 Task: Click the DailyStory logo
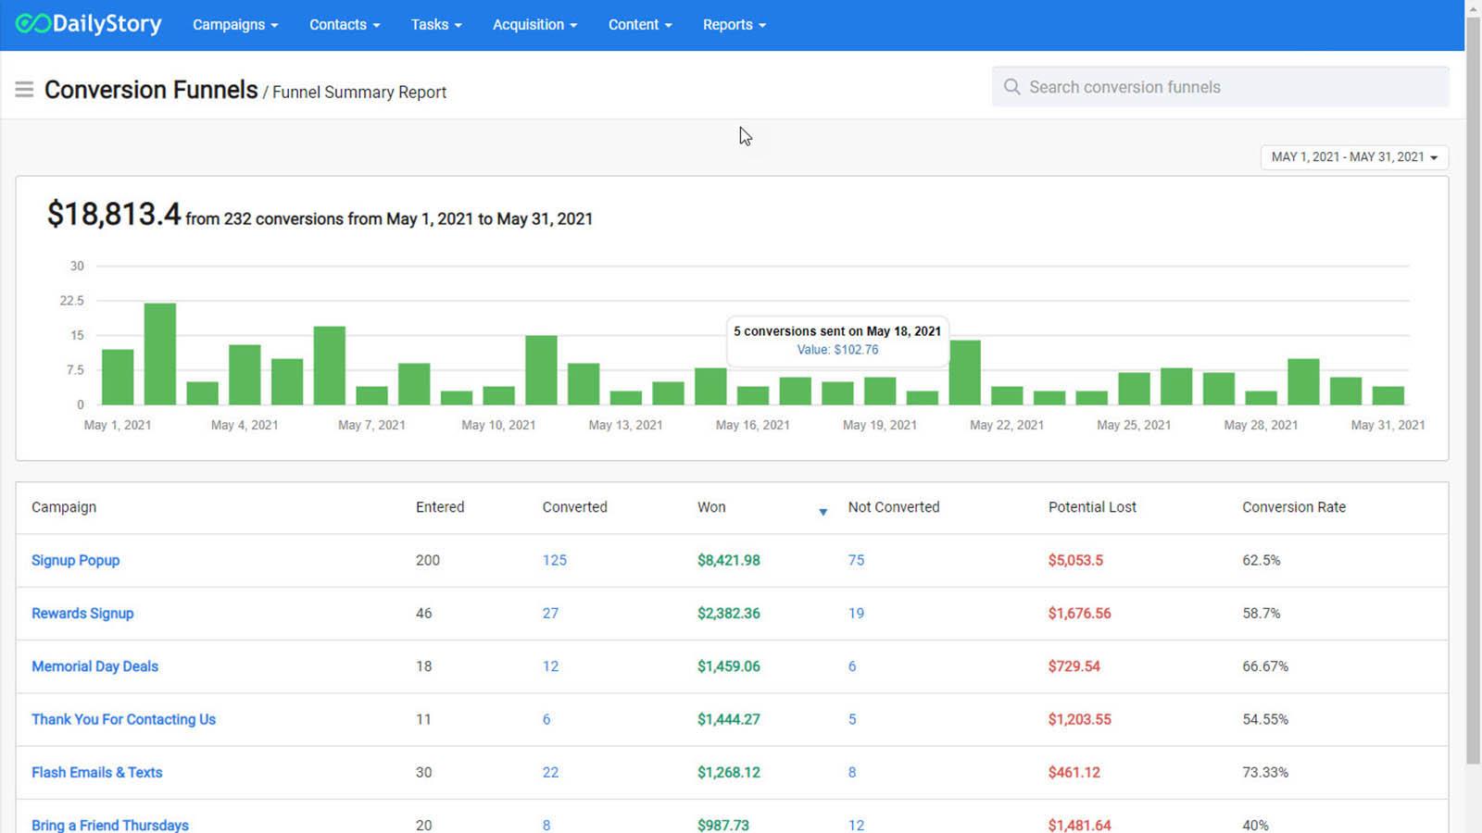click(x=88, y=24)
